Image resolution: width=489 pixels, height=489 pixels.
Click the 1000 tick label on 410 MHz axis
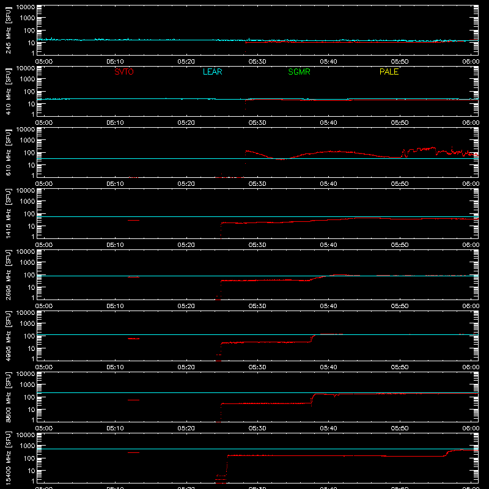[27, 79]
